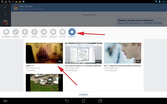
Task: Tap the search magnifier icon in sidebar
Action: (x=6, y=15)
